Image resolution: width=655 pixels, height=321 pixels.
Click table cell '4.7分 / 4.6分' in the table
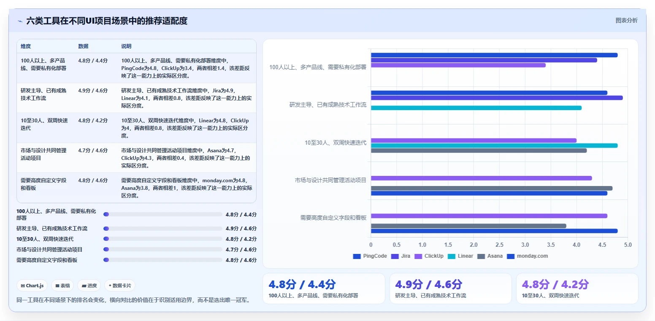tap(93, 151)
